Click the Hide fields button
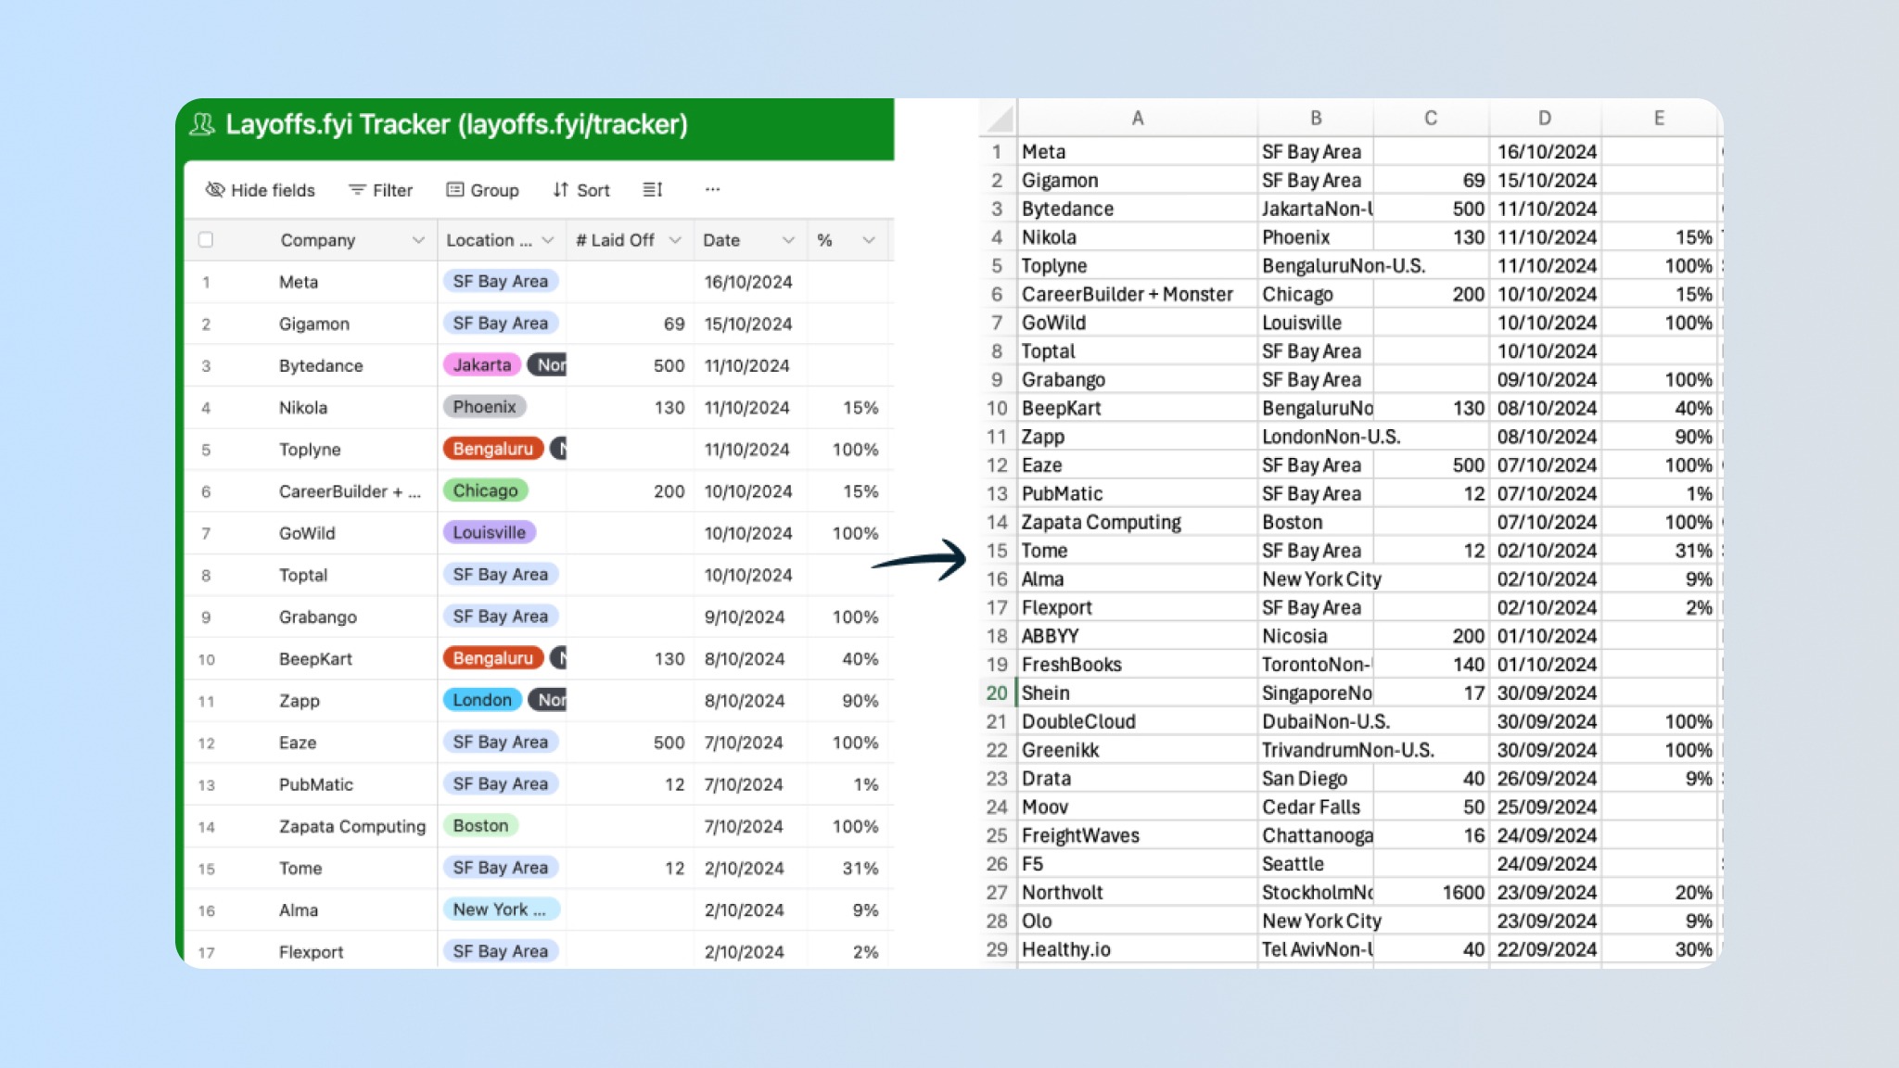This screenshot has width=1899, height=1068. click(x=260, y=190)
